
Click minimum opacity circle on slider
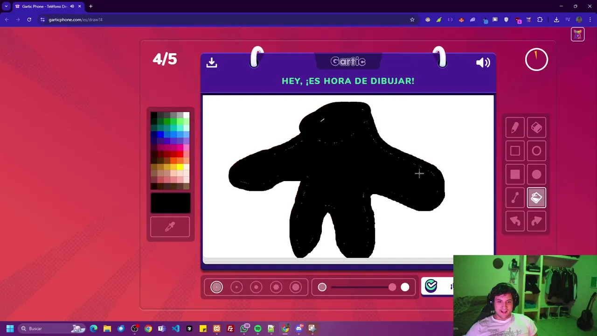pyautogui.click(x=322, y=287)
